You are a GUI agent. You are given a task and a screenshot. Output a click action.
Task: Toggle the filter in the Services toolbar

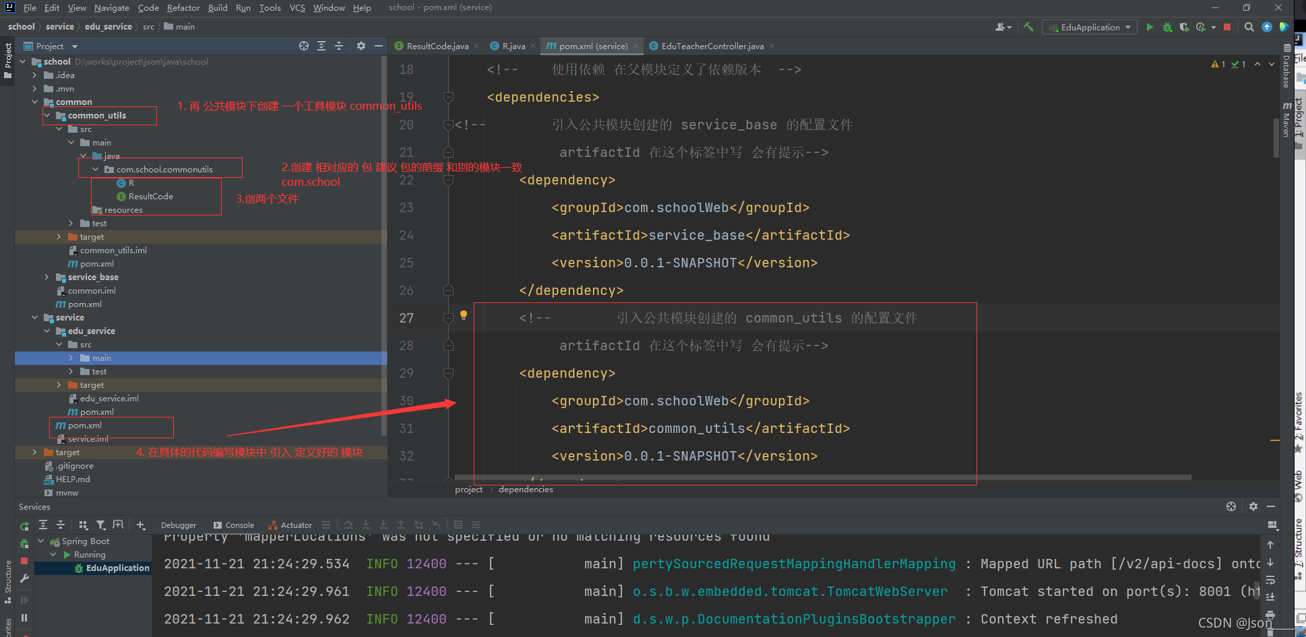pyautogui.click(x=101, y=525)
